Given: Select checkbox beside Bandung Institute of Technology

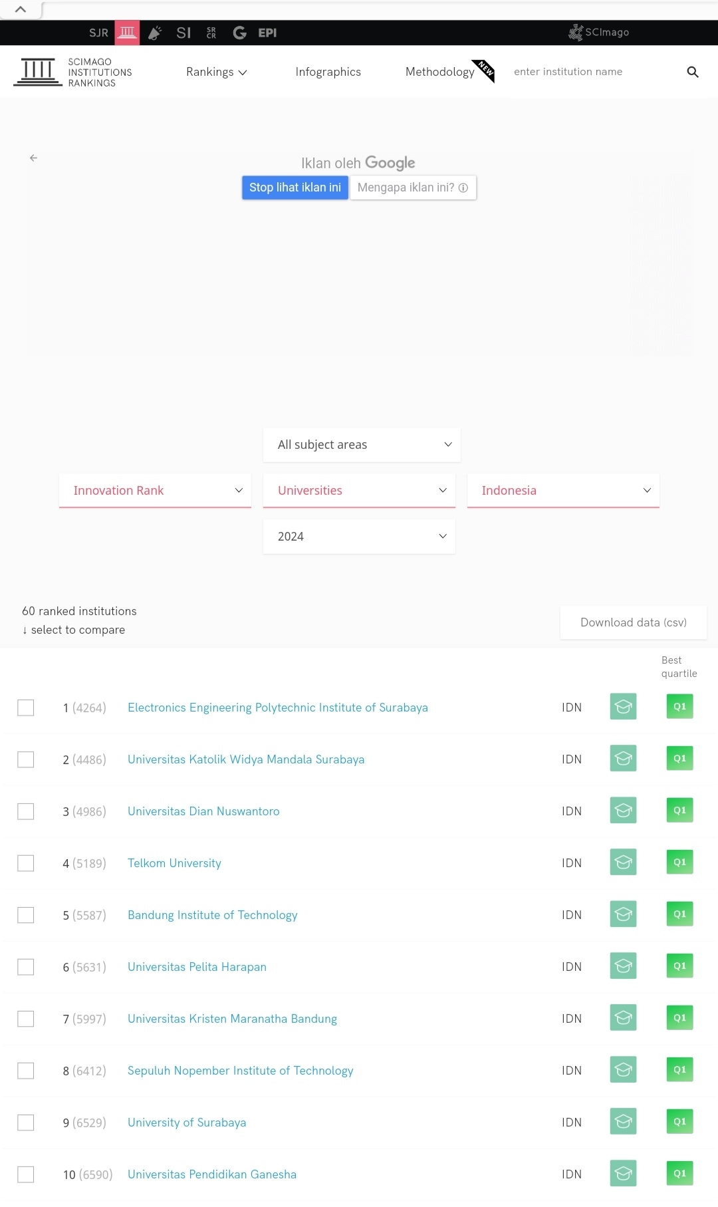Looking at the screenshot, I should pyautogui.click(x=26, y=915).
